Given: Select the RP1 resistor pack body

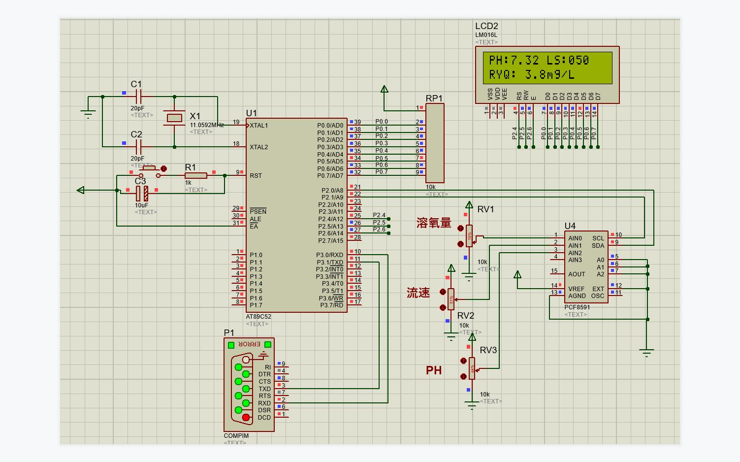Looking at the screenshot, I should [x=435, y=143].
